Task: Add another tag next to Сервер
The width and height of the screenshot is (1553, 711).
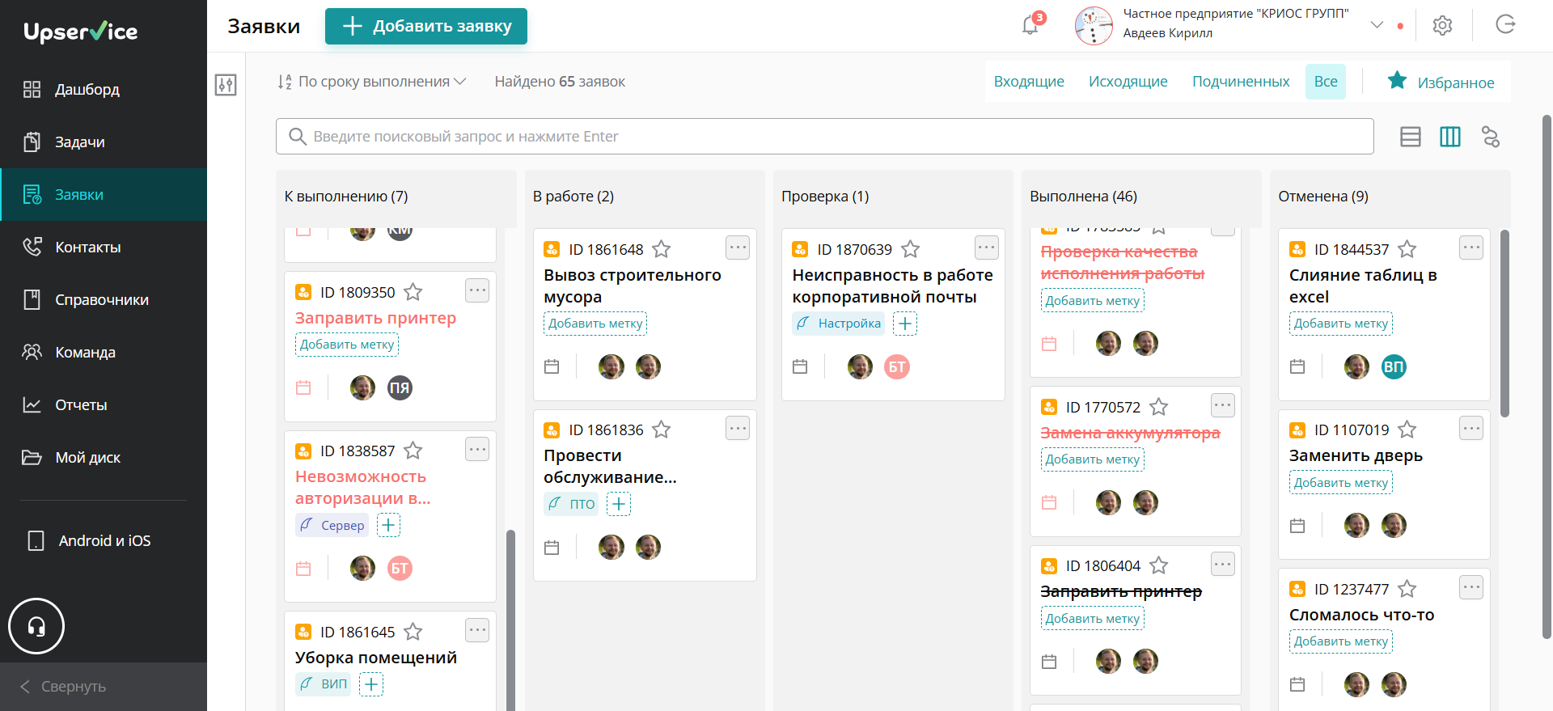Action: pos(388,525)
